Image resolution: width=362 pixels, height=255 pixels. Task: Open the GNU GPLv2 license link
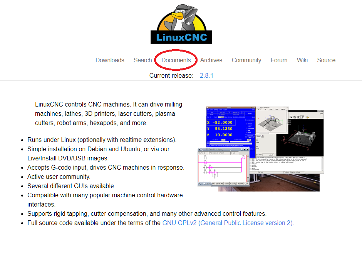pos(227,223)
